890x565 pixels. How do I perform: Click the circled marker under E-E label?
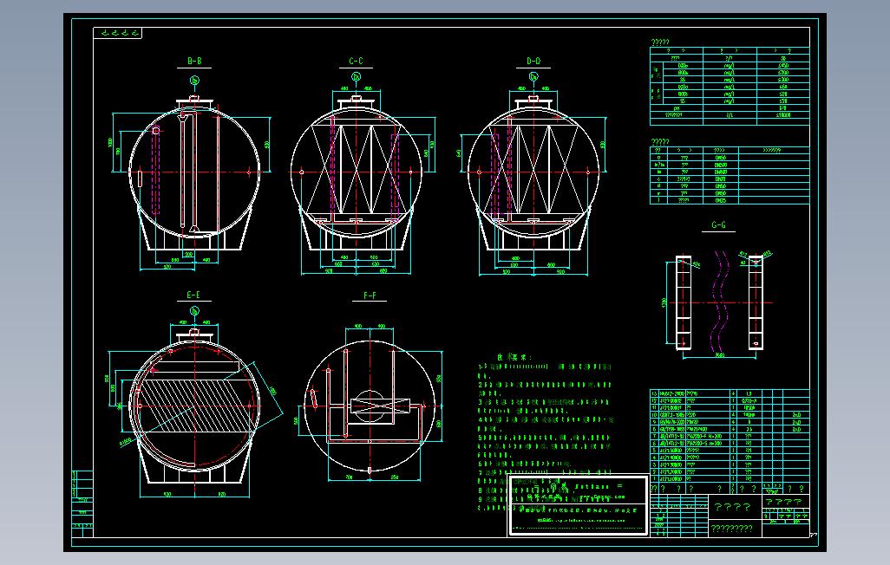pos(194,311)
